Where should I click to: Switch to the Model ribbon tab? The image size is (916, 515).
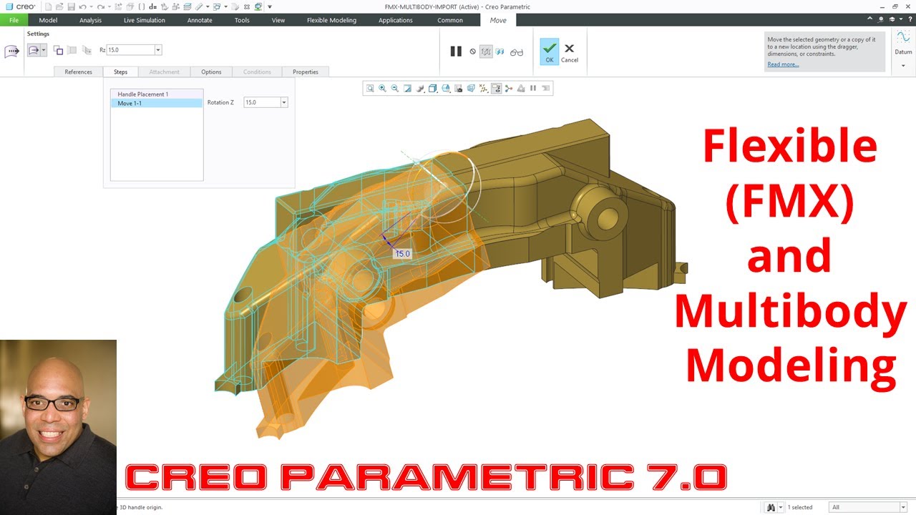coord(48,20)
